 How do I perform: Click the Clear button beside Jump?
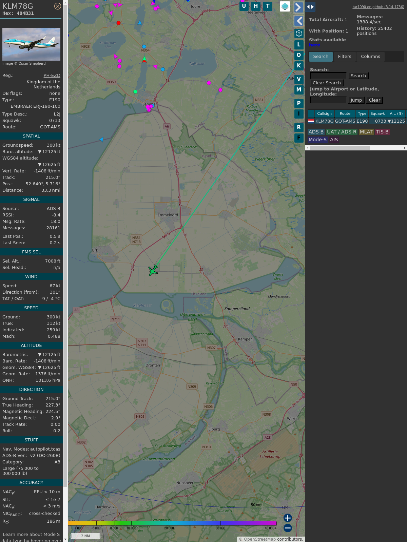[374, 100]
